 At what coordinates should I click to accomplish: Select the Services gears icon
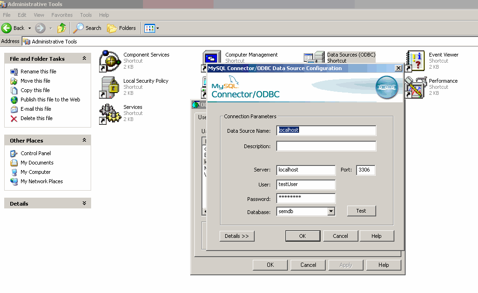click(110, 114)
